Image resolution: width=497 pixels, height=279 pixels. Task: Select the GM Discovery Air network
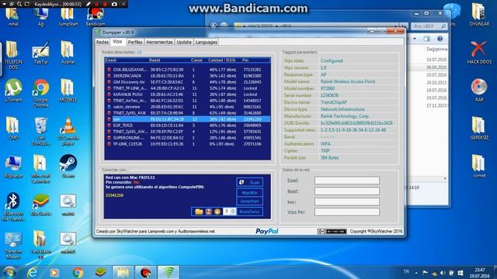tap(188, 82)
